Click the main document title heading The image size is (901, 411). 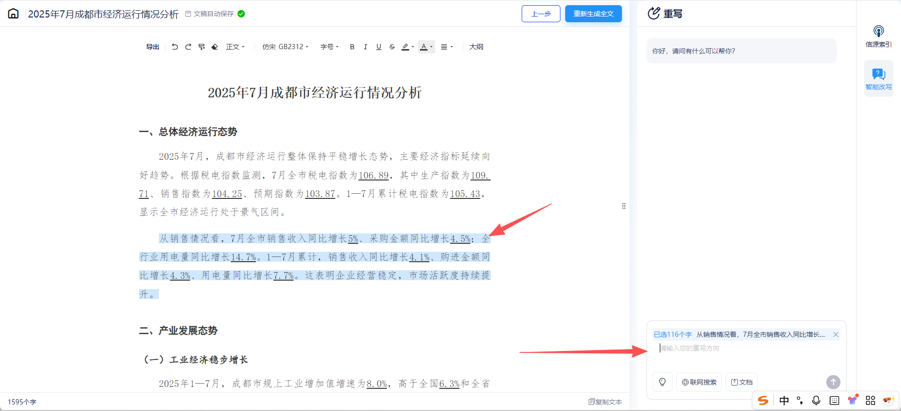[315, 93]
